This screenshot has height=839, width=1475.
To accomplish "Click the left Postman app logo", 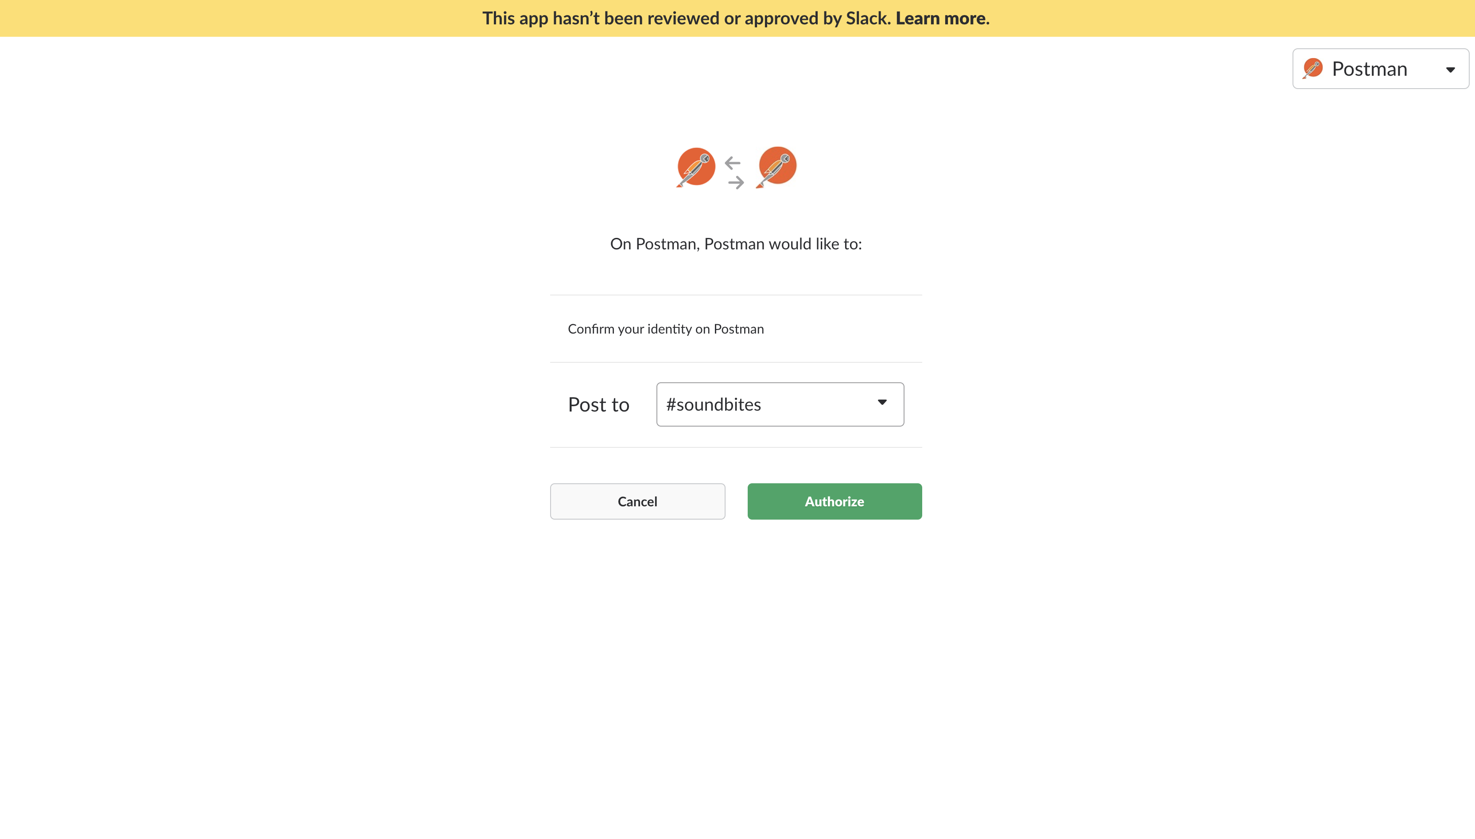I will pos(696,167).
